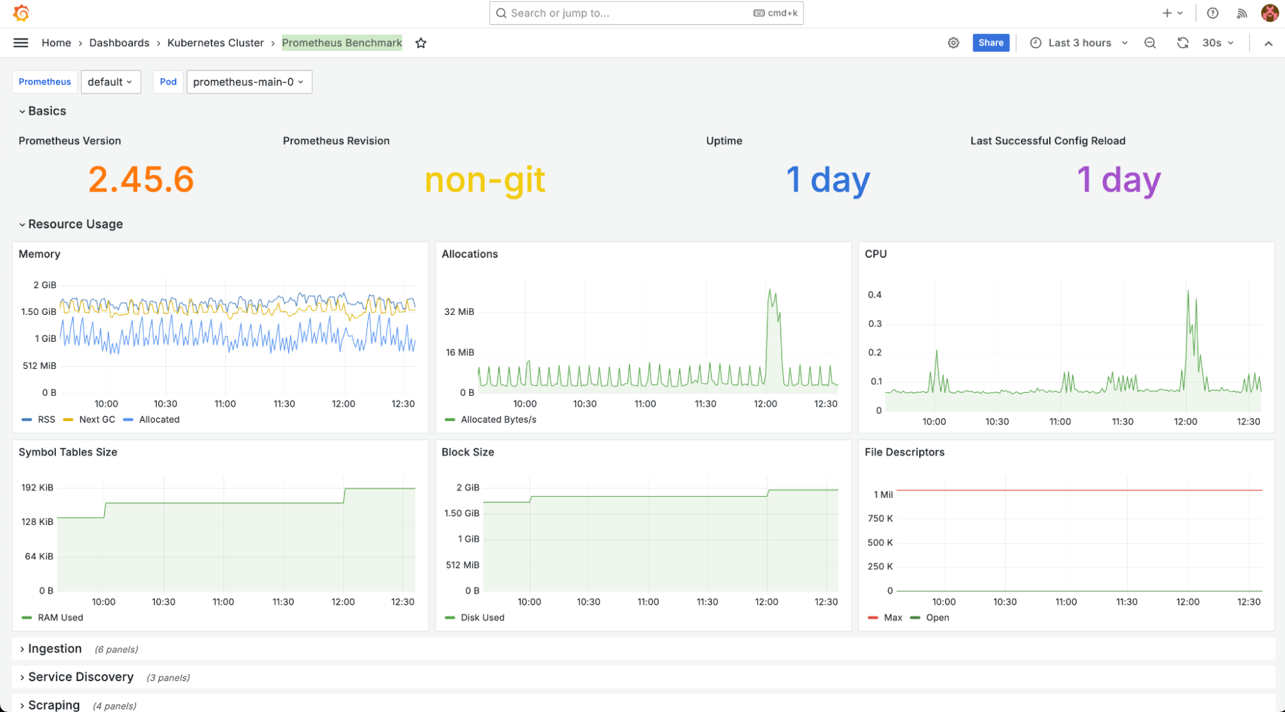
Task: Click the Share button
Action: tap(991, 43)
